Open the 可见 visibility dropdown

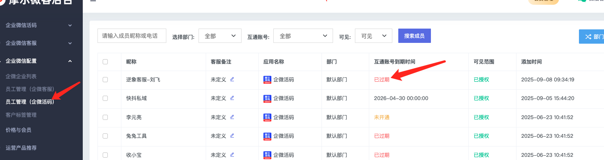click(x=373, y=36)
